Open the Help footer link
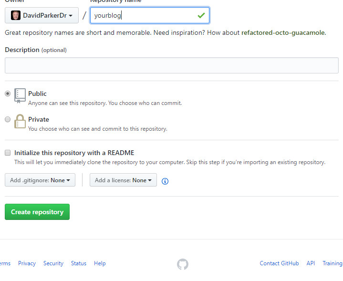 pyautogui.click(x=100, y=263)
